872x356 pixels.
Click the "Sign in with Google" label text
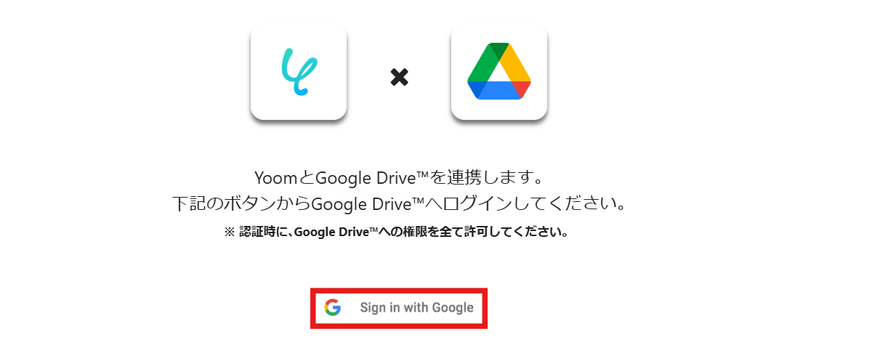(x=416, y=308)
